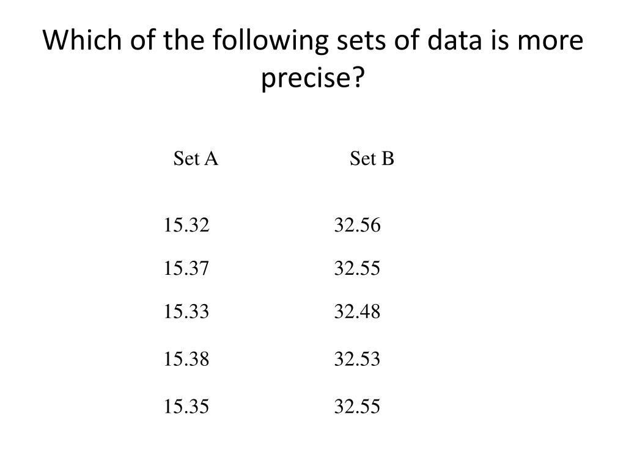The image size is (626, 469).
Task: Click the word "precise?" in the title
Action: 313,78
